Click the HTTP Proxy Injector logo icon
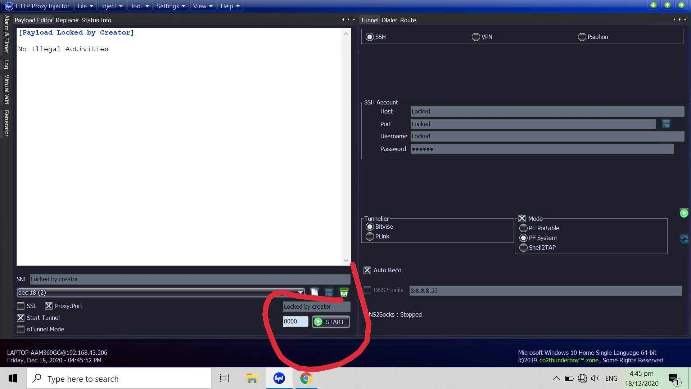Viewport: 691px width, 389px height. point(9,6)
